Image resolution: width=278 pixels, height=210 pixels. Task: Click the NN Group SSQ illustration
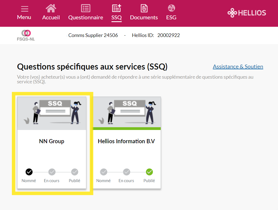point(52,113)
